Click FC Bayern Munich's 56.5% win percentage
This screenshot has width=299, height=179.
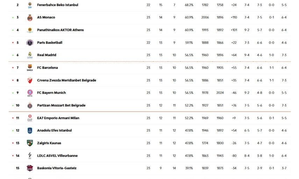(189, 93)
